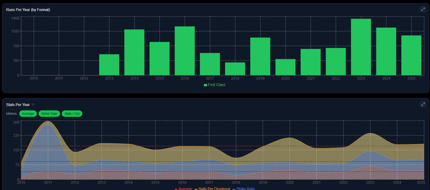This screenshot has width=430, height=190.
Task: Select the 2025 bar in Runs Per Year
Action: 411,55
